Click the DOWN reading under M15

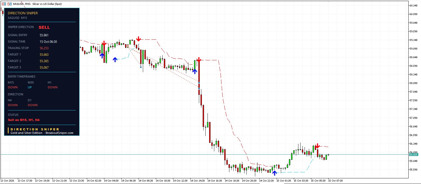point(13,87)
